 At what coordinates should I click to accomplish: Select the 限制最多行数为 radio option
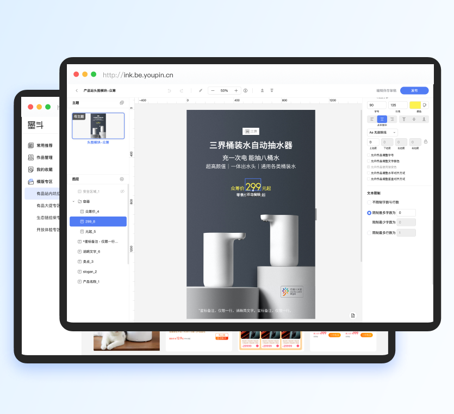click(369, 233)
